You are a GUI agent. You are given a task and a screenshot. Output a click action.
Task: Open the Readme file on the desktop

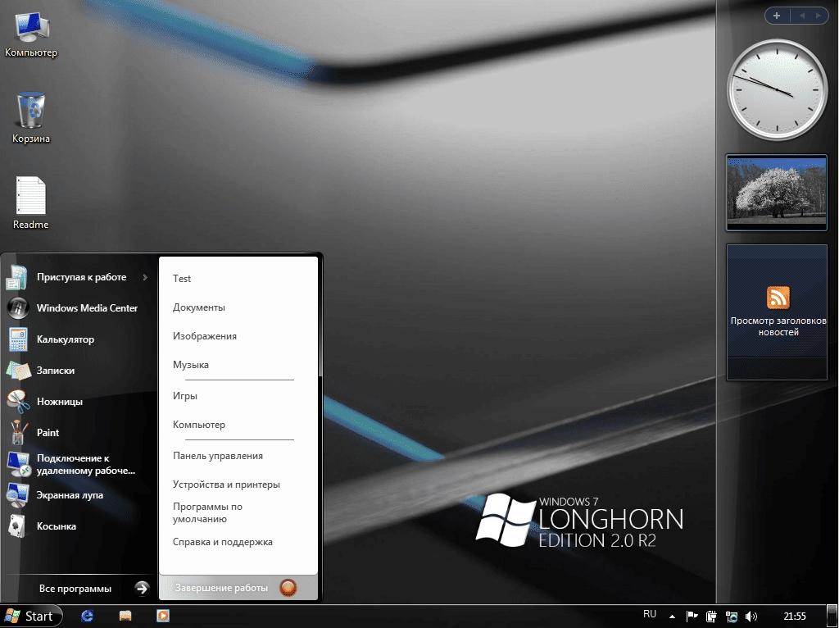point(31,203)
